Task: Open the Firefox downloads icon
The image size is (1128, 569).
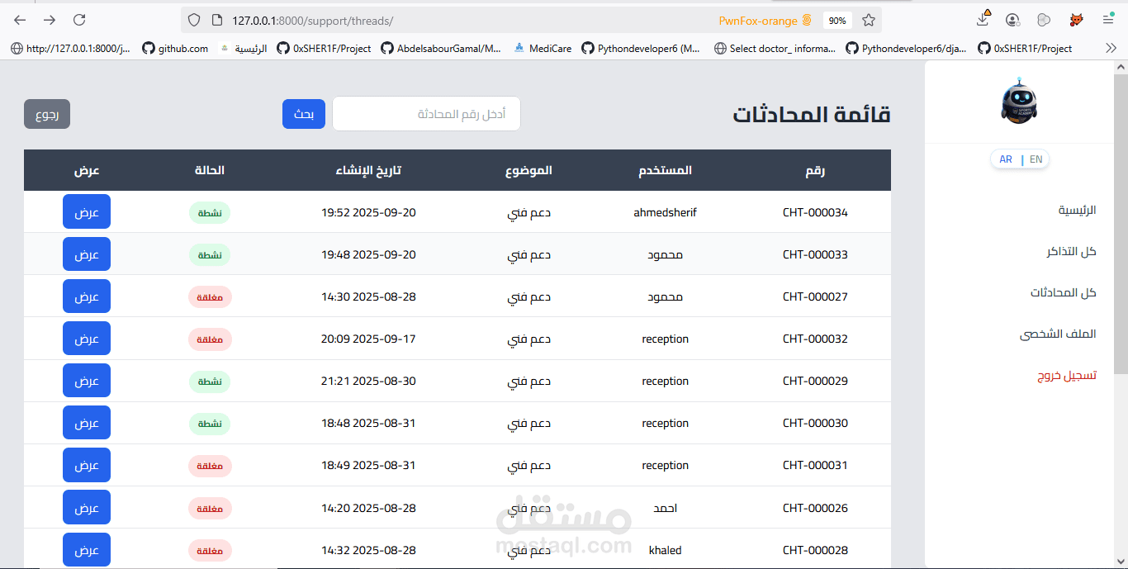Action: click(x=983, y=19)
